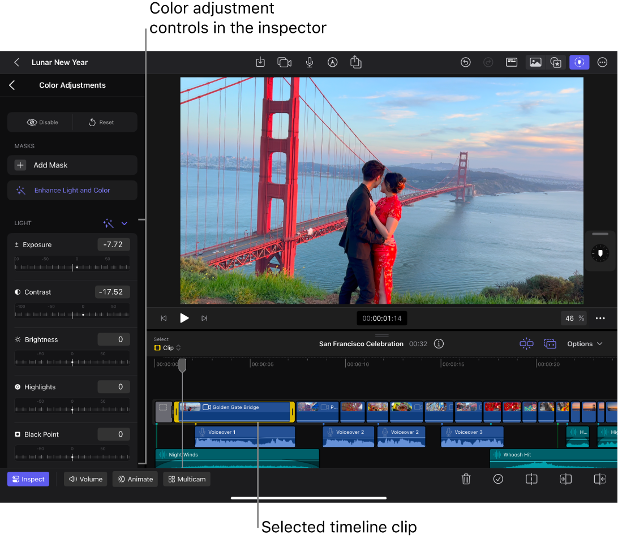Select the Golden Gate Bridge clip
This screenshot has width=618, height=543.
[x=234, y=412]
